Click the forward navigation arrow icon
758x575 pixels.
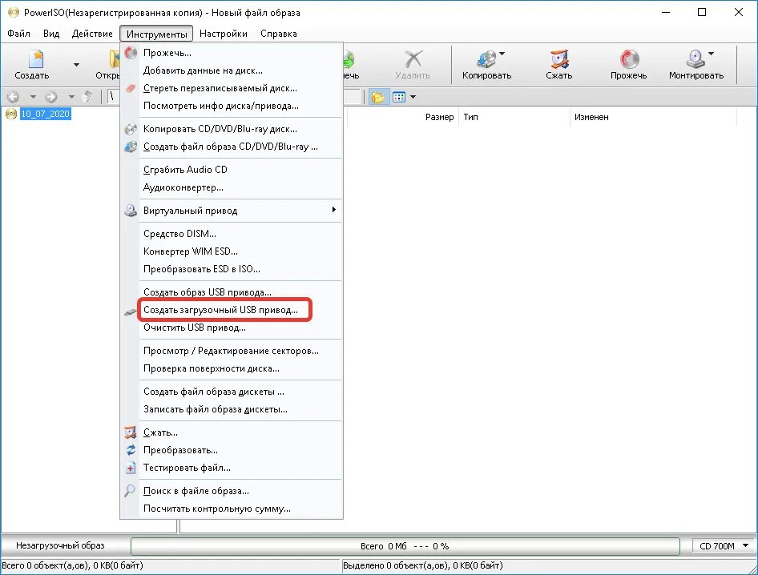point(51,97)
